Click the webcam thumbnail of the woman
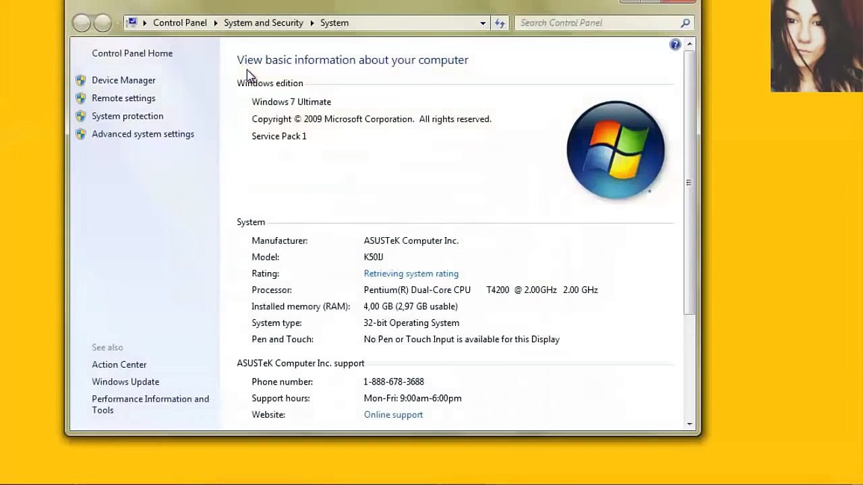The image size is (863, 485). click(x=816, y=46)
